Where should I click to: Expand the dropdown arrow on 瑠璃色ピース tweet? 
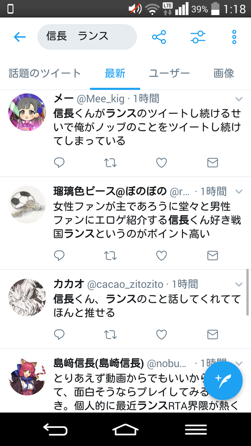[x=239, y=192]
